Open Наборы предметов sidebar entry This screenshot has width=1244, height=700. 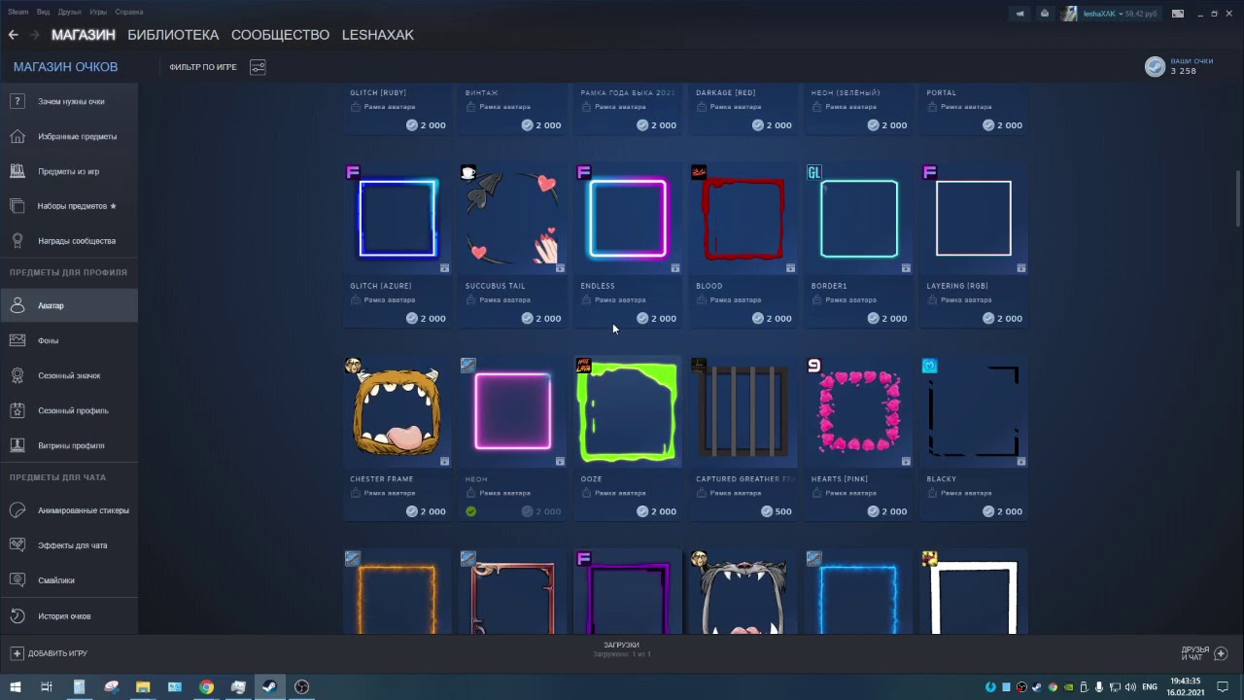pos(69,206)
